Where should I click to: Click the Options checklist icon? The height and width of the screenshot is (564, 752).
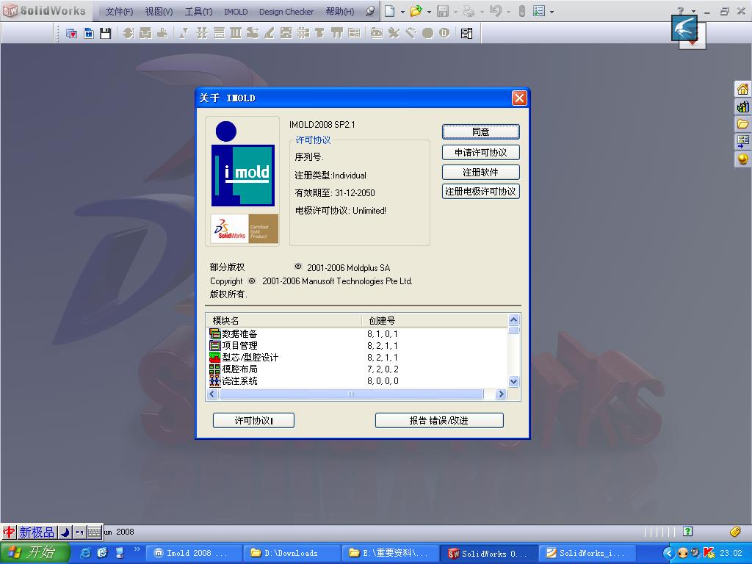click(x=539, y=11)
